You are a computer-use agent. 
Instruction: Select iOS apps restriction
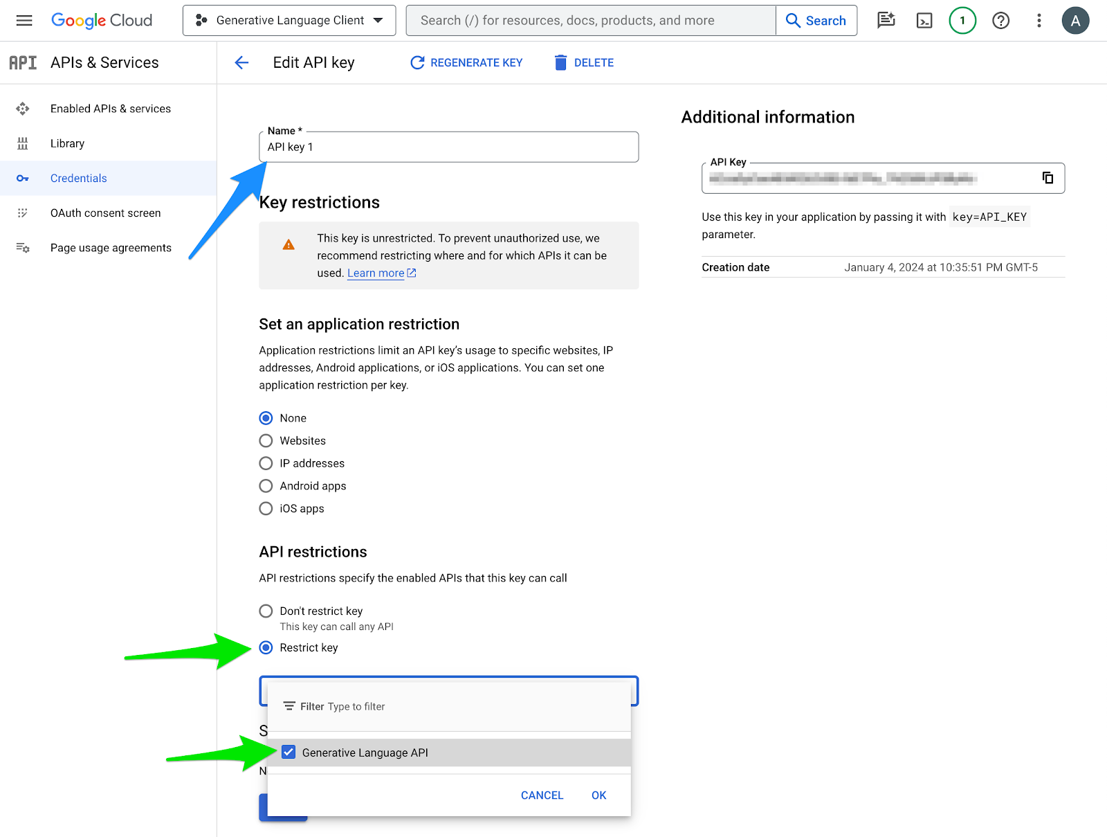click(x=266, y=509)
